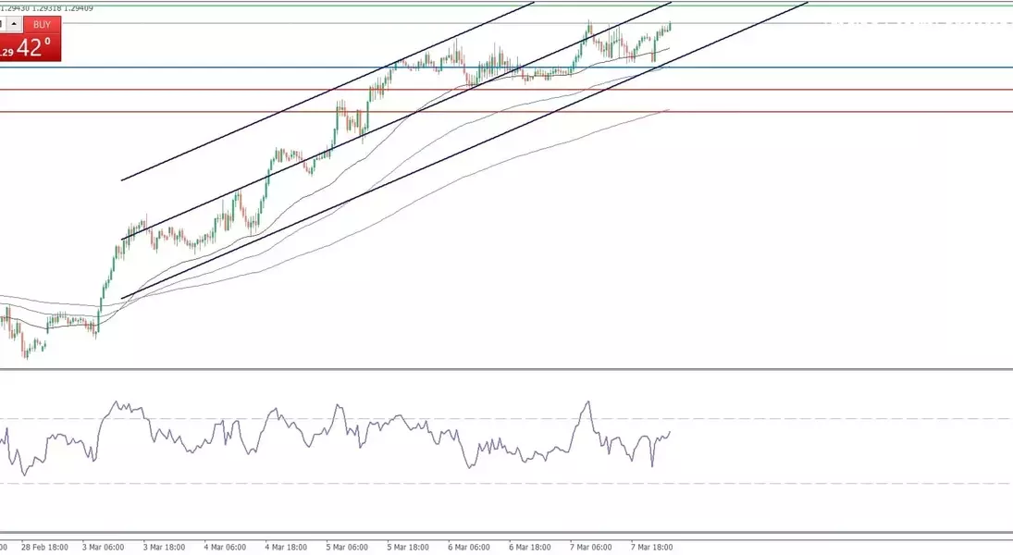Click the 7 Mar 18:00 time label
The height and width of the screenshot is (555, 1013).
pyautogui.click(x=652, y=547)
